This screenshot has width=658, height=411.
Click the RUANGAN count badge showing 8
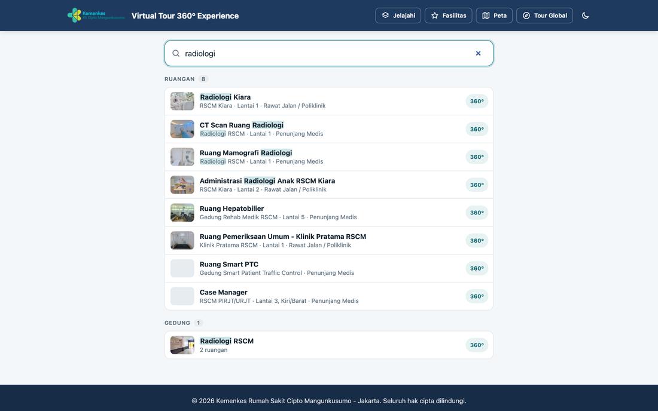click(203, 79)
